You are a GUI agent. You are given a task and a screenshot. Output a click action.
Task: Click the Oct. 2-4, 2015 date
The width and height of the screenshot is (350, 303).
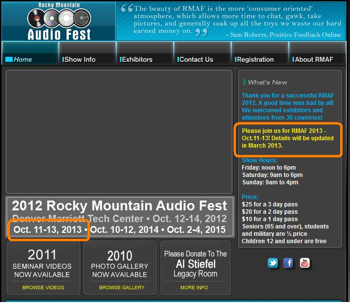pos(197,230)
